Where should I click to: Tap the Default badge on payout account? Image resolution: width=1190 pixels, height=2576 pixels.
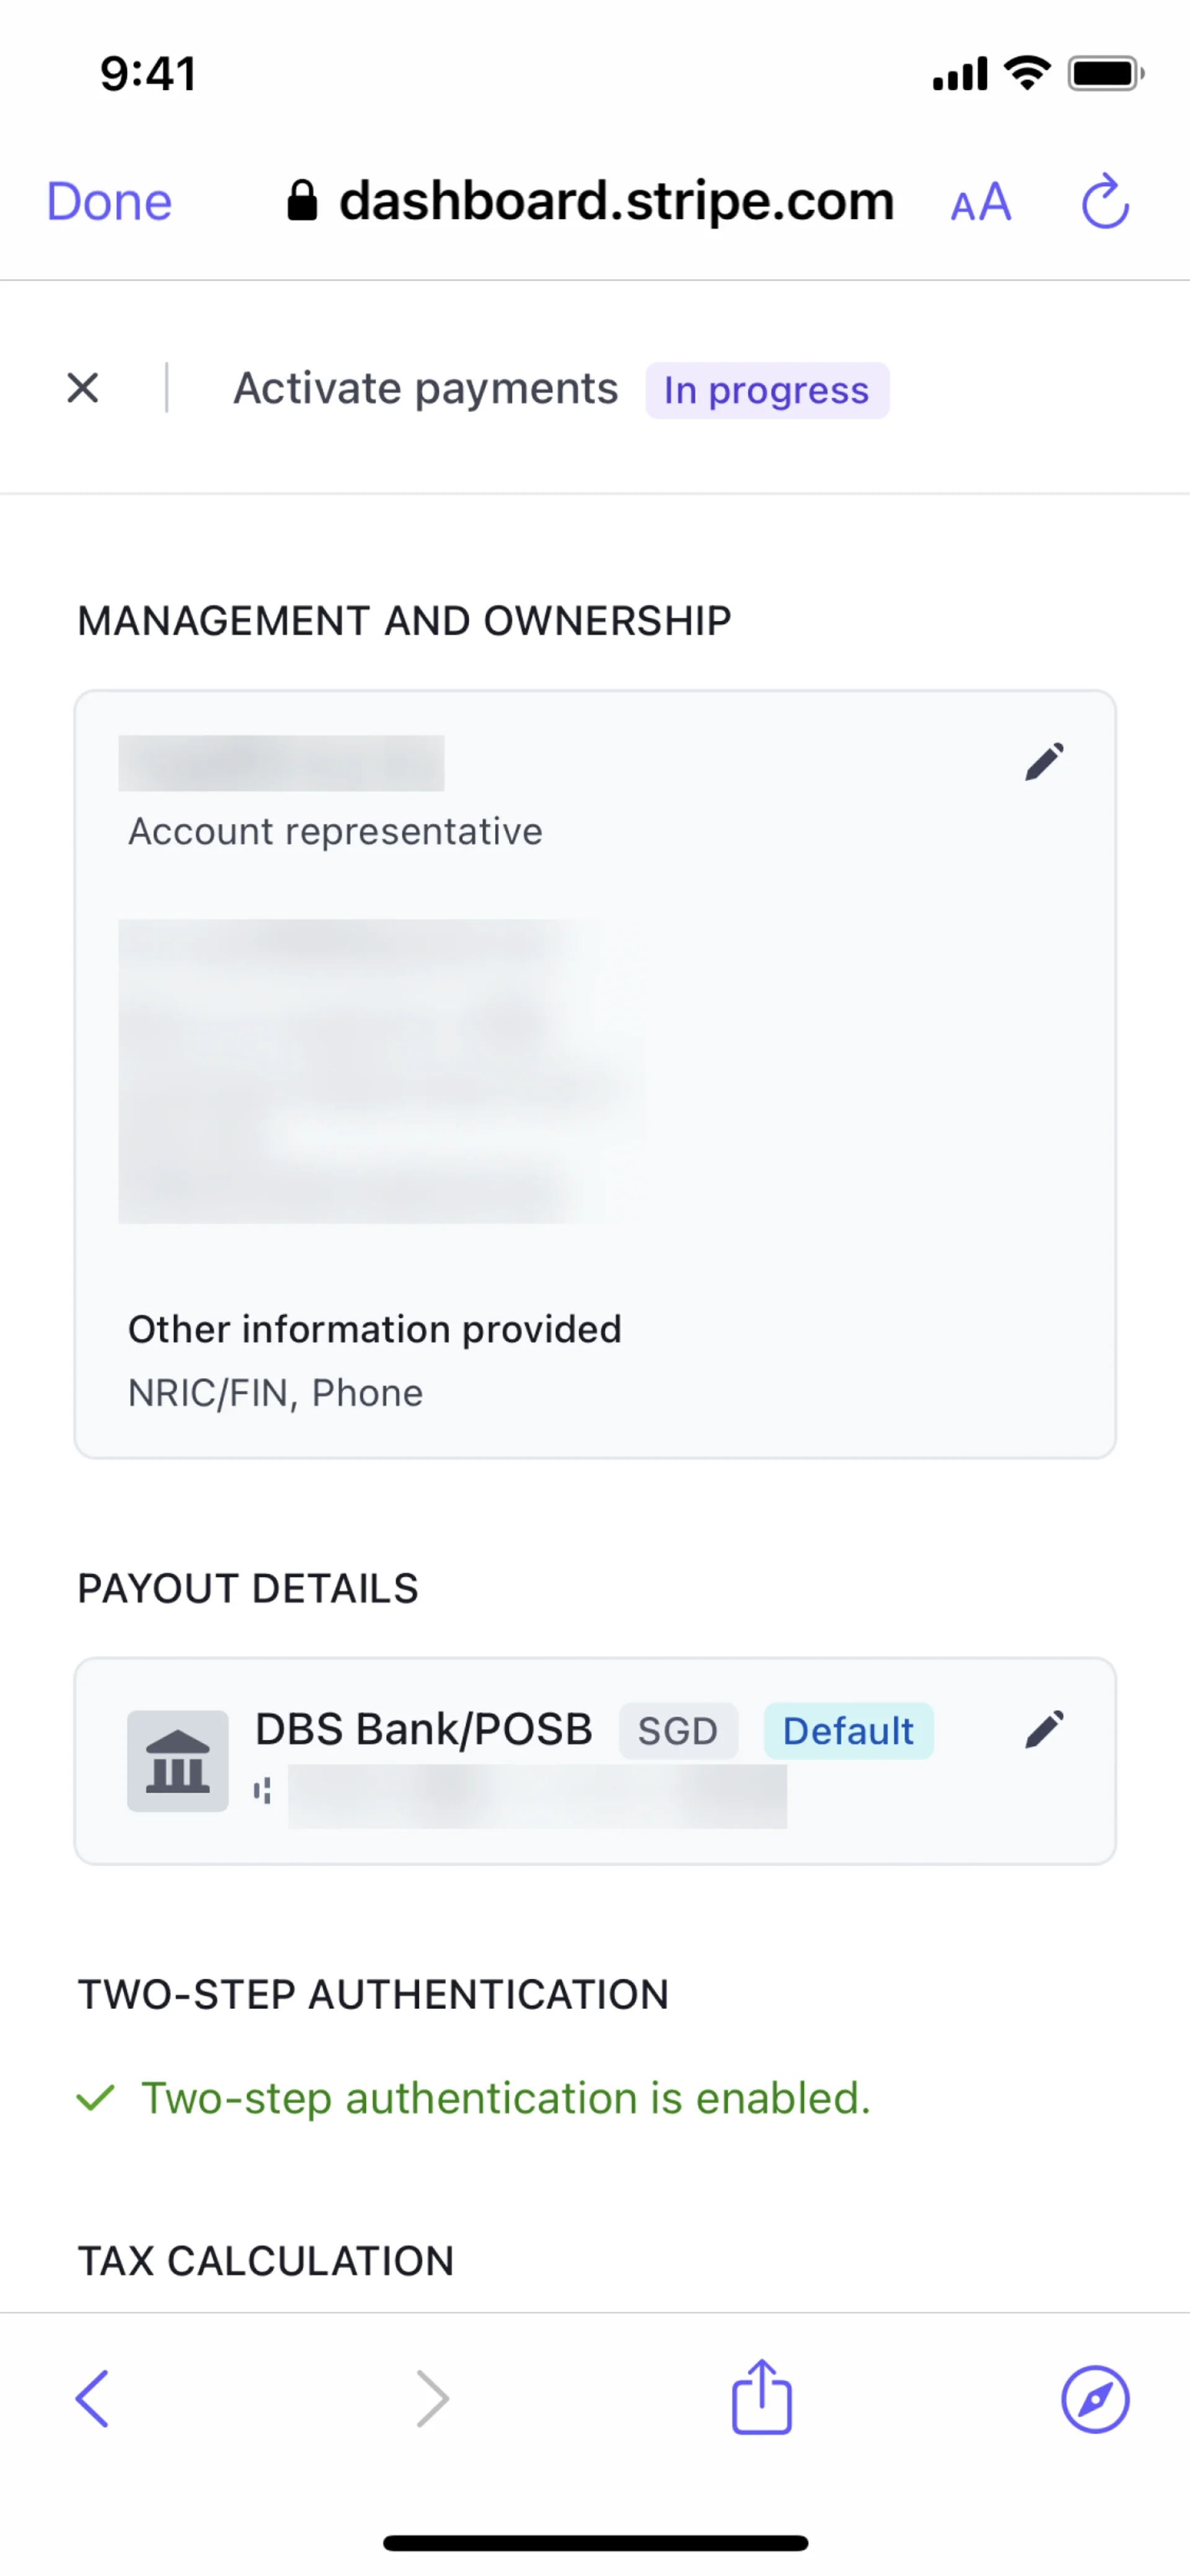(x=848, y=1731)
